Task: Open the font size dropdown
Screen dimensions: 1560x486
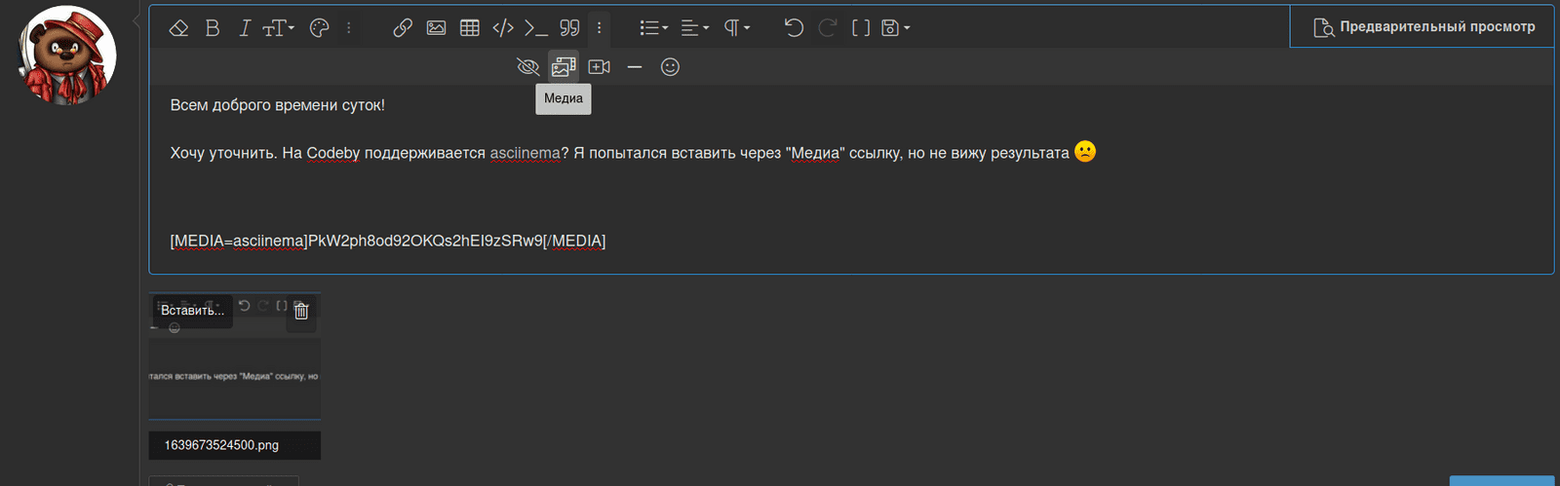Action: [278, 28]
